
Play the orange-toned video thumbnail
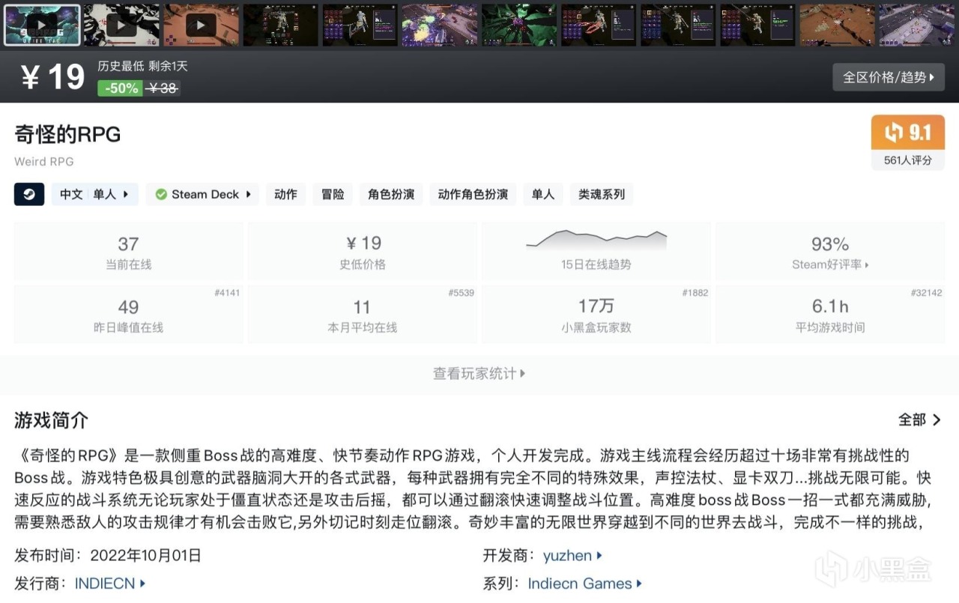pos(201,25)
